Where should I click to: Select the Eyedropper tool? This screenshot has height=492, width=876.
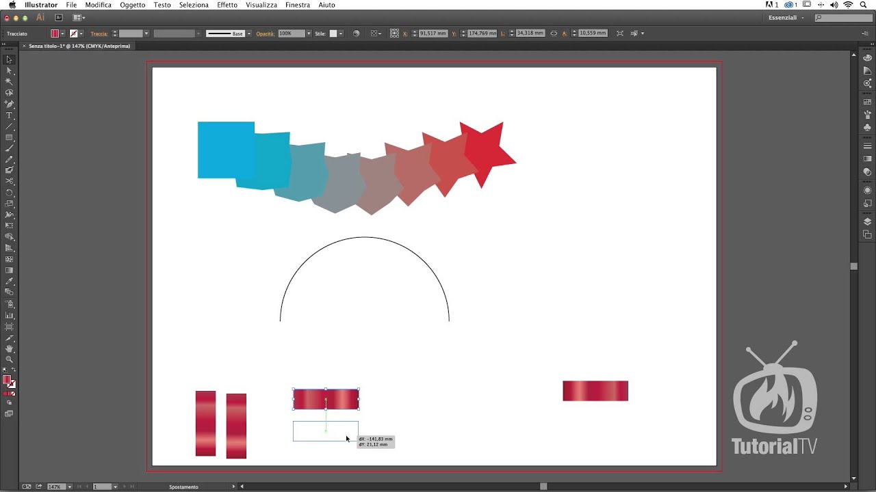tap(9, 281)
